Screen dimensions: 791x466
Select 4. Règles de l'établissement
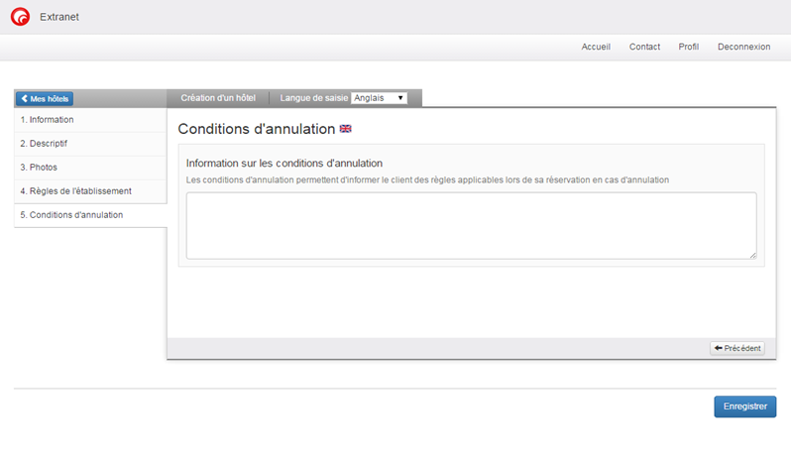coord(75,191)
